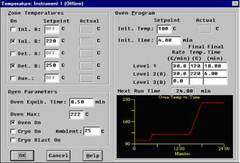Disable the Det. B zone checkbox
Screen dimensions: 240x163
(x=13, y=65)
